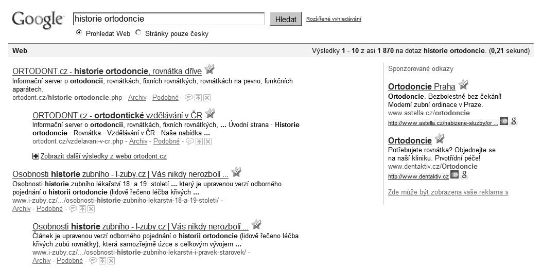Star the dentaktiv.cz Ortodoncie sponsored ad
Screen dimensions: 542x268
[x=440, y=139]
